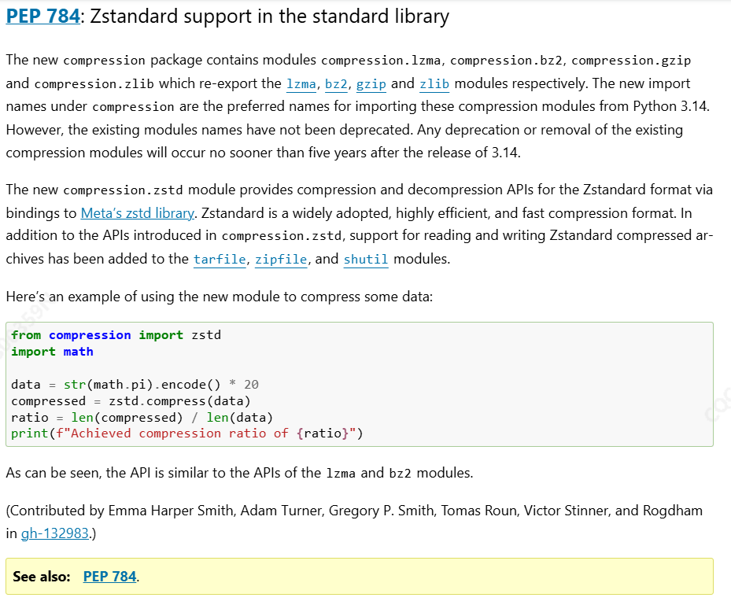Follow the shutil module link

(366, 259)
